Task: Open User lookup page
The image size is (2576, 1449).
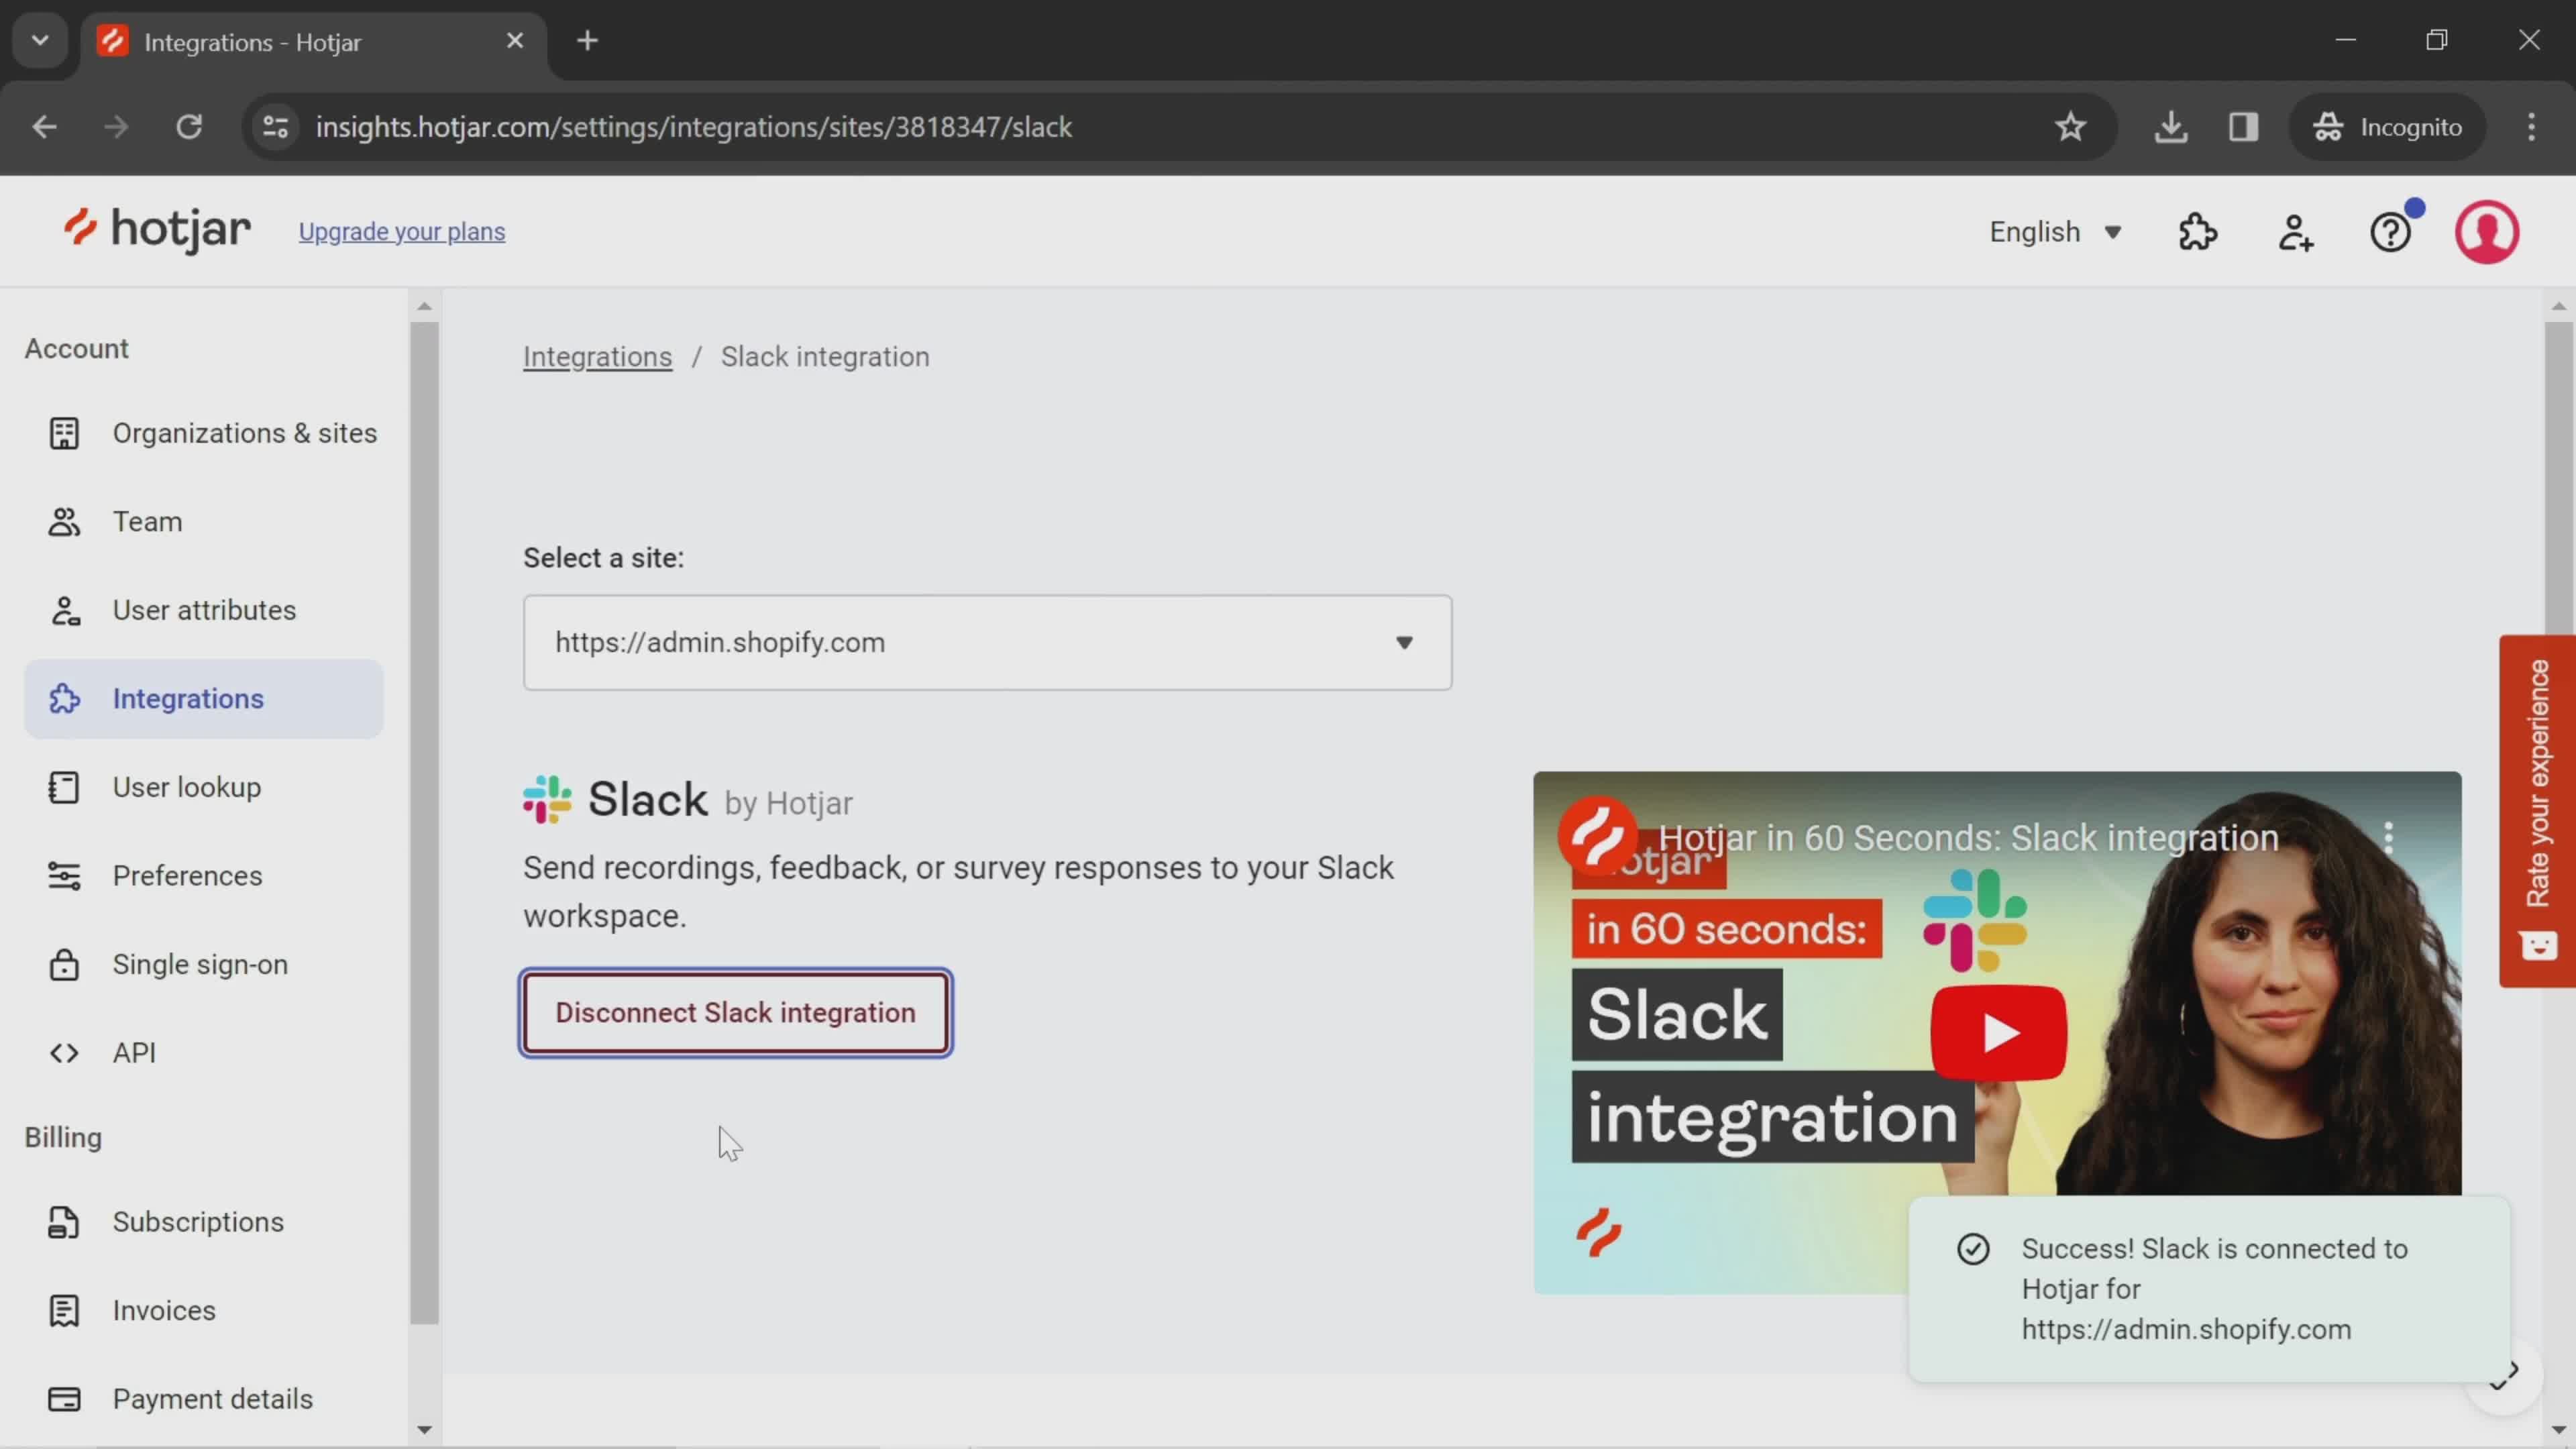Action: 186,786
